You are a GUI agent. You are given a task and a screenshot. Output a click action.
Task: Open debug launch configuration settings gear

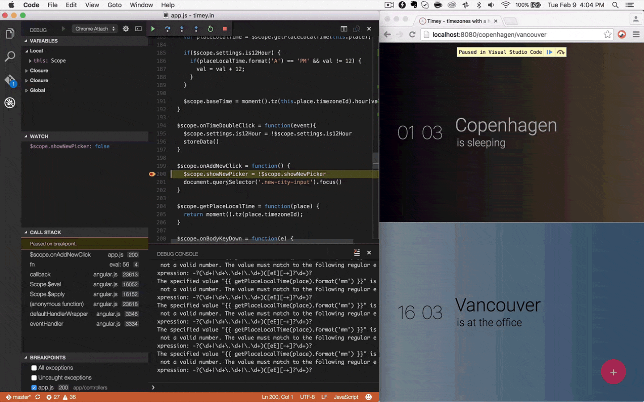[x=126, y=28]
